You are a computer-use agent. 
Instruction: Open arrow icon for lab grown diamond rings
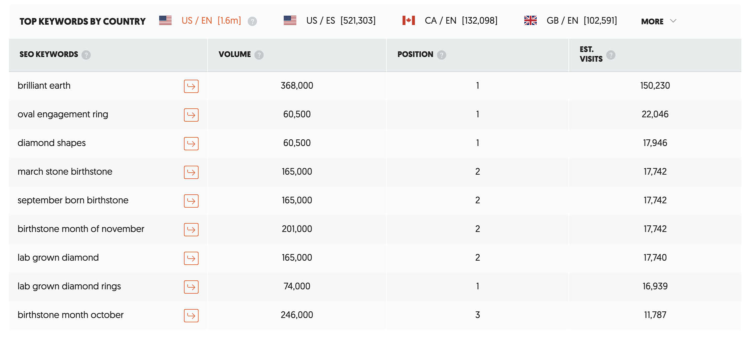pos(191,287)
